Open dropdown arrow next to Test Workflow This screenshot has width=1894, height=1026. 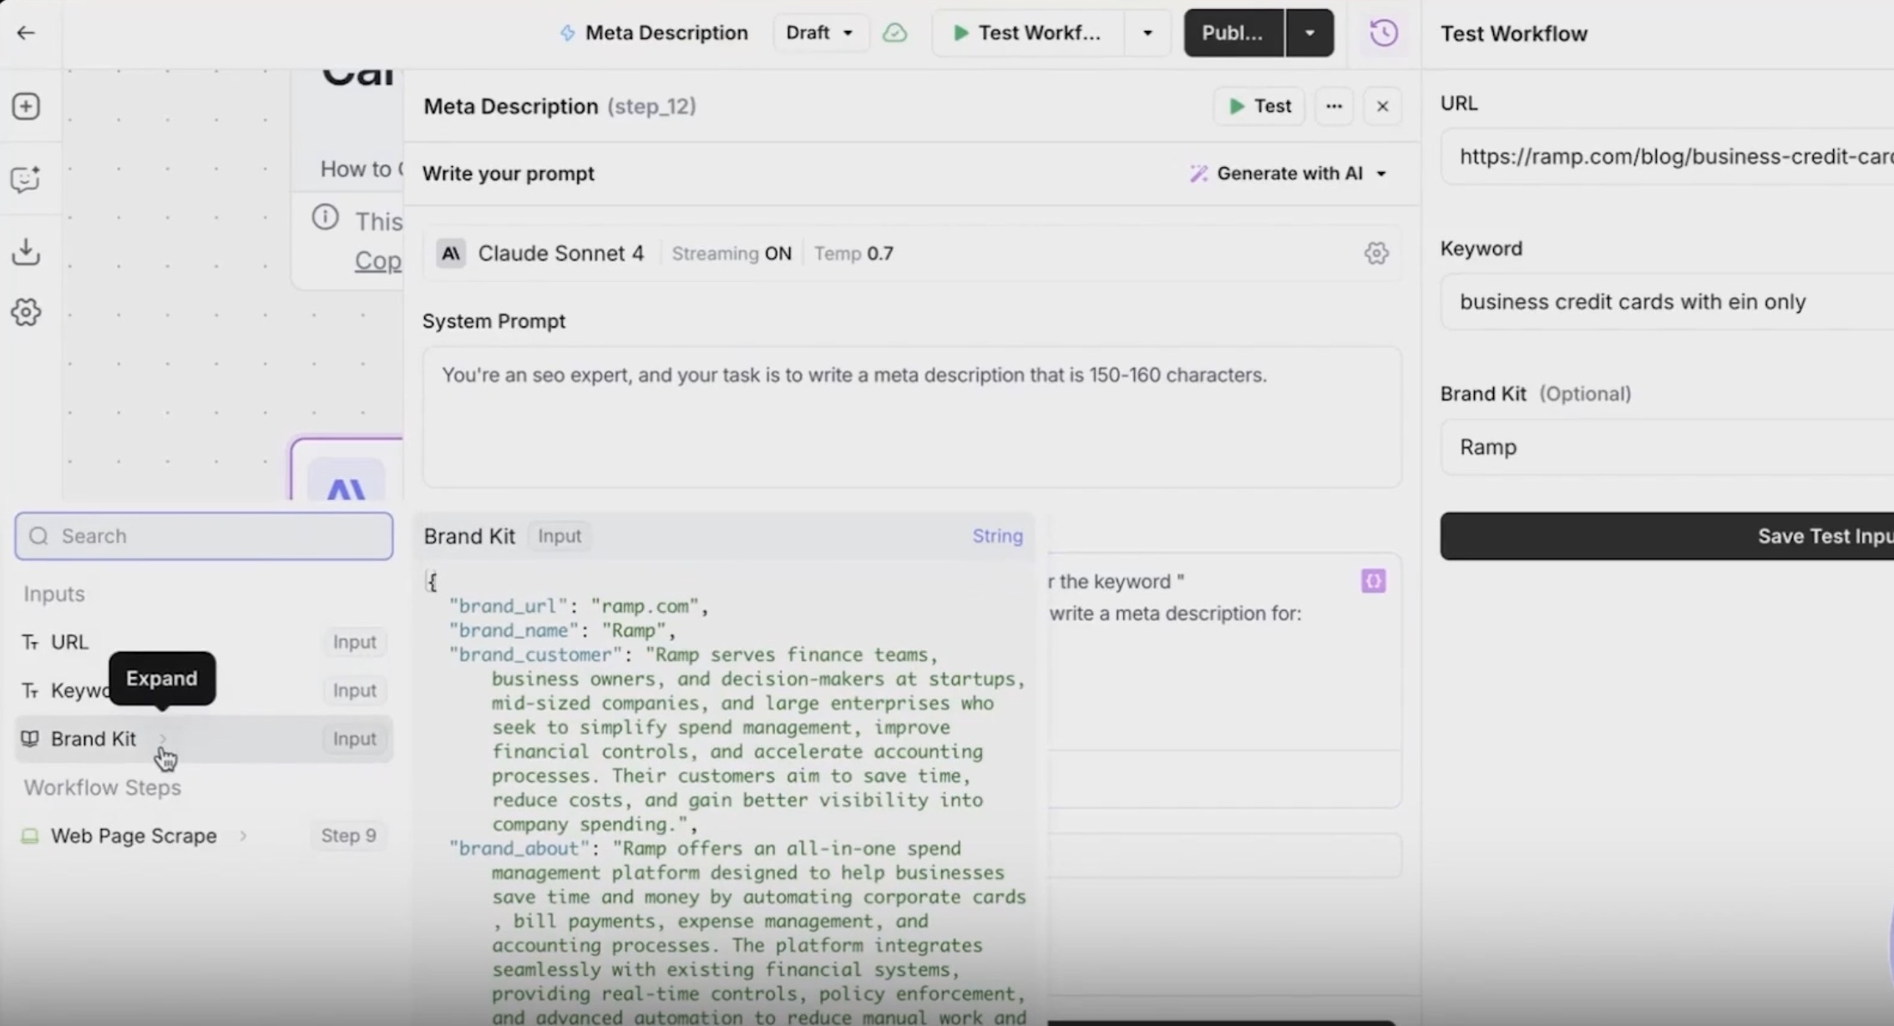point(1147,33)
